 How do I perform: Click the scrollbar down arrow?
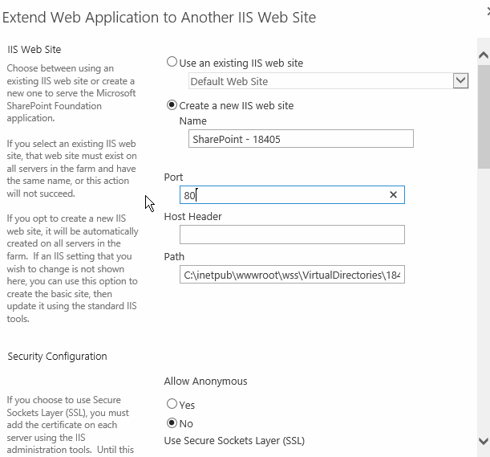coord(483,440)
